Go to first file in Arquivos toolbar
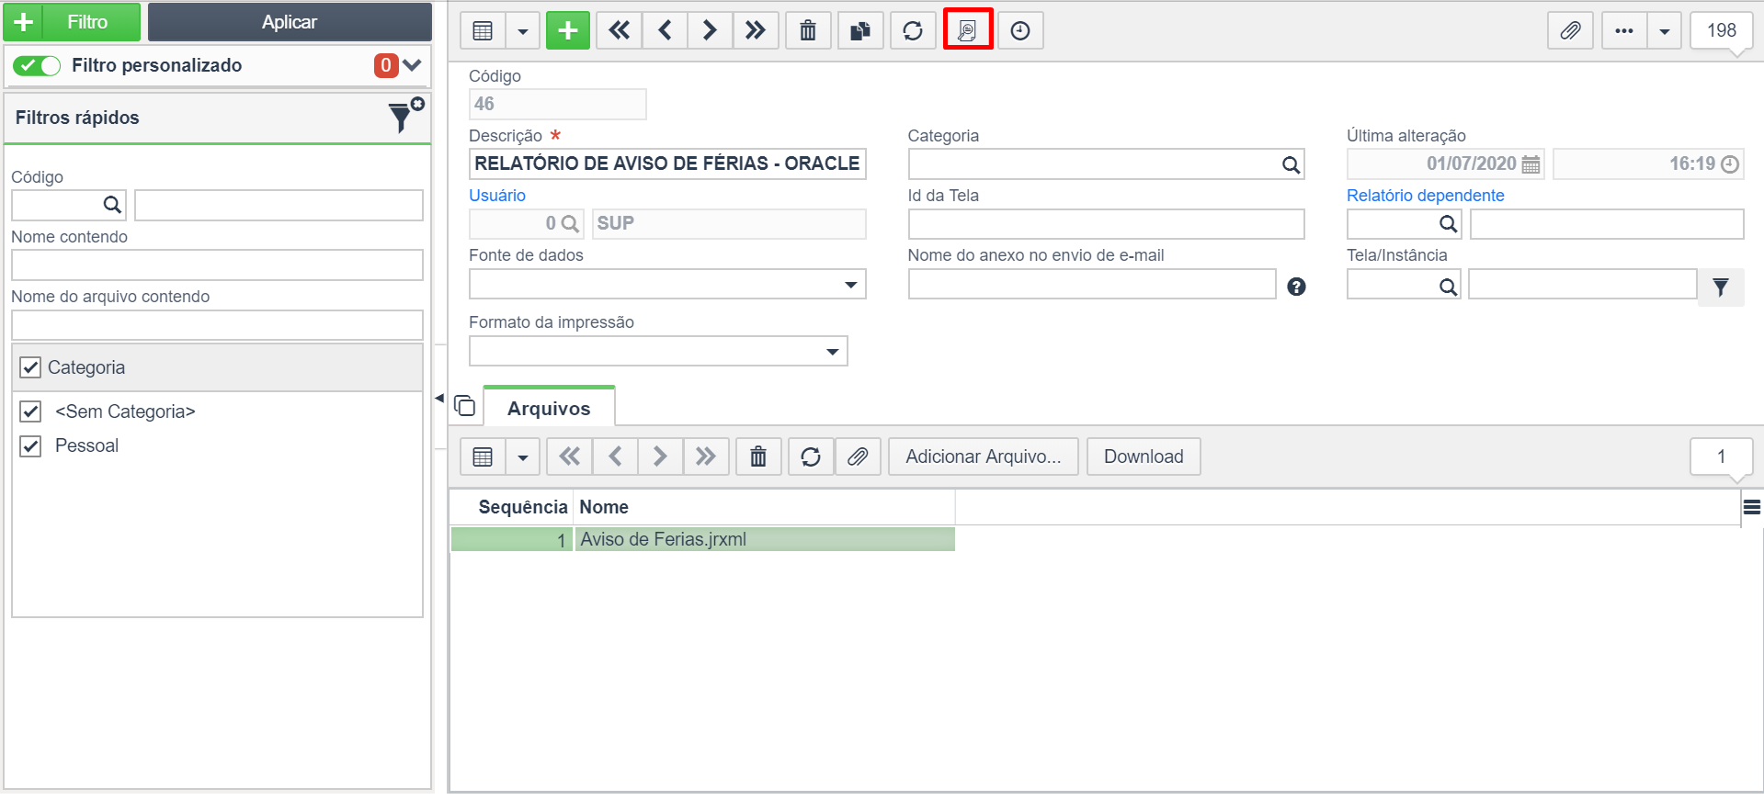This screenshot has width=1764, height=800. click(x=570, y=456)
